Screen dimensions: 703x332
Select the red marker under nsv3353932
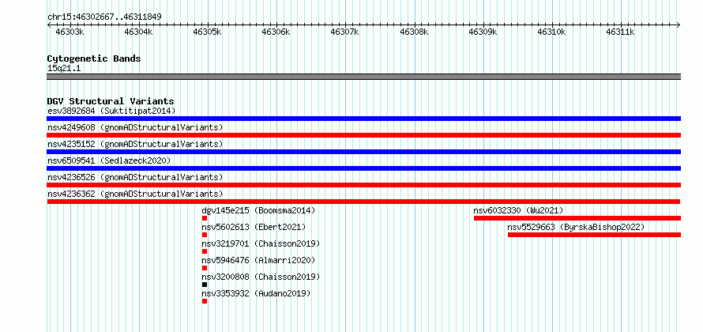tap(205, 301)
